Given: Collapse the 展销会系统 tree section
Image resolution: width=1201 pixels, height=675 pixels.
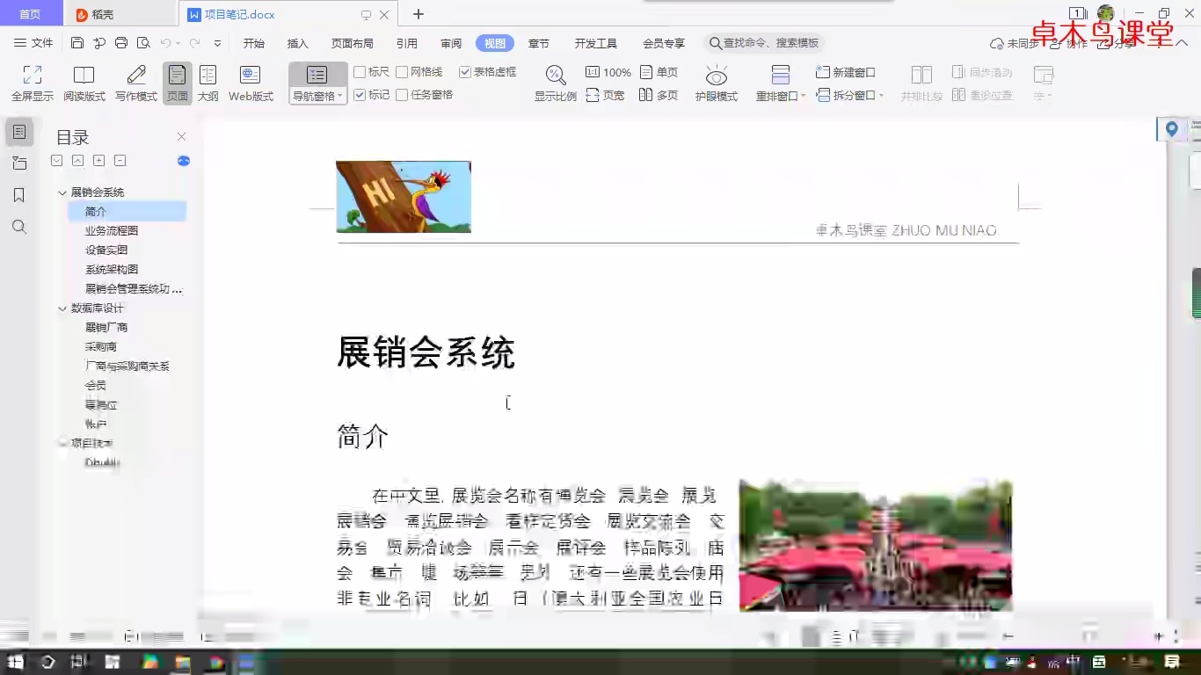Looking at the screenshot, I should click(62, 192).
